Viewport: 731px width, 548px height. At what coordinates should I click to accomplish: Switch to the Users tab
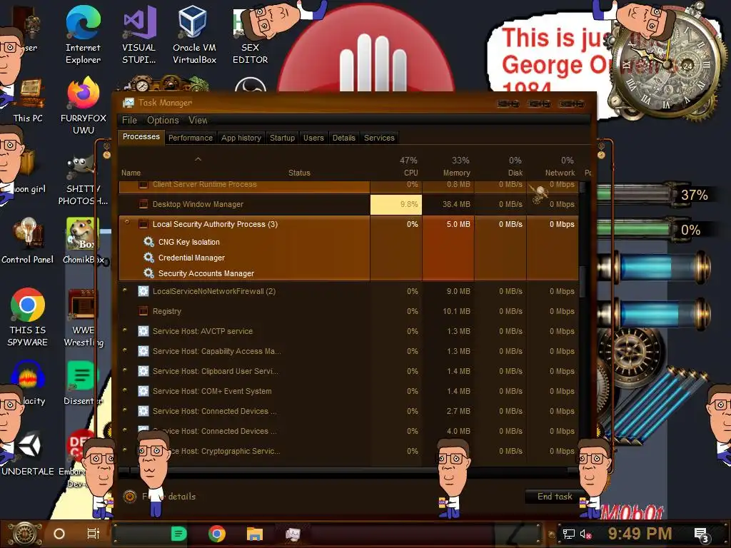coord(313,138)
